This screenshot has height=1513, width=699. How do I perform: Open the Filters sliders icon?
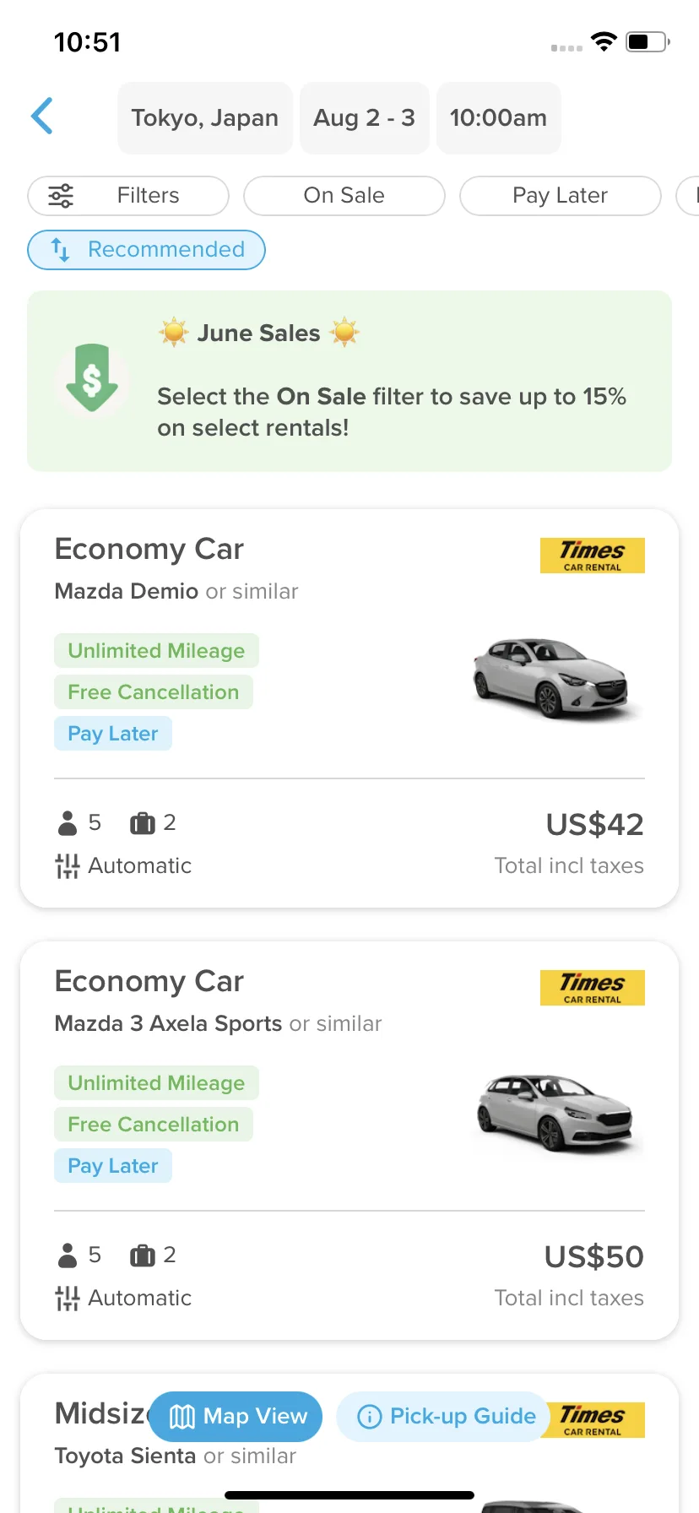tap(61, 196)
